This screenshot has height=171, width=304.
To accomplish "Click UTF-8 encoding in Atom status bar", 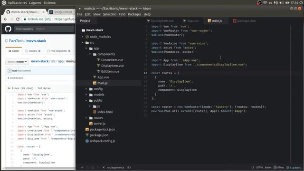I will tap(259, 167).
